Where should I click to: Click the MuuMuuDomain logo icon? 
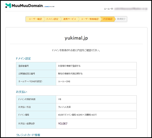tap(8, 6)
